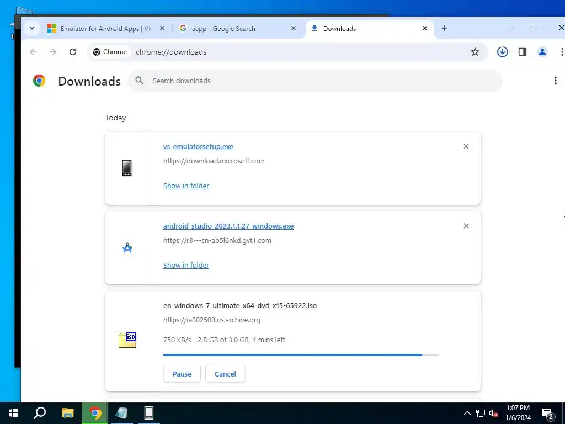Click the 750 KB/s download status text
Image resolution: width=565 pixels, height=424 pixels.
pos(224,340)
